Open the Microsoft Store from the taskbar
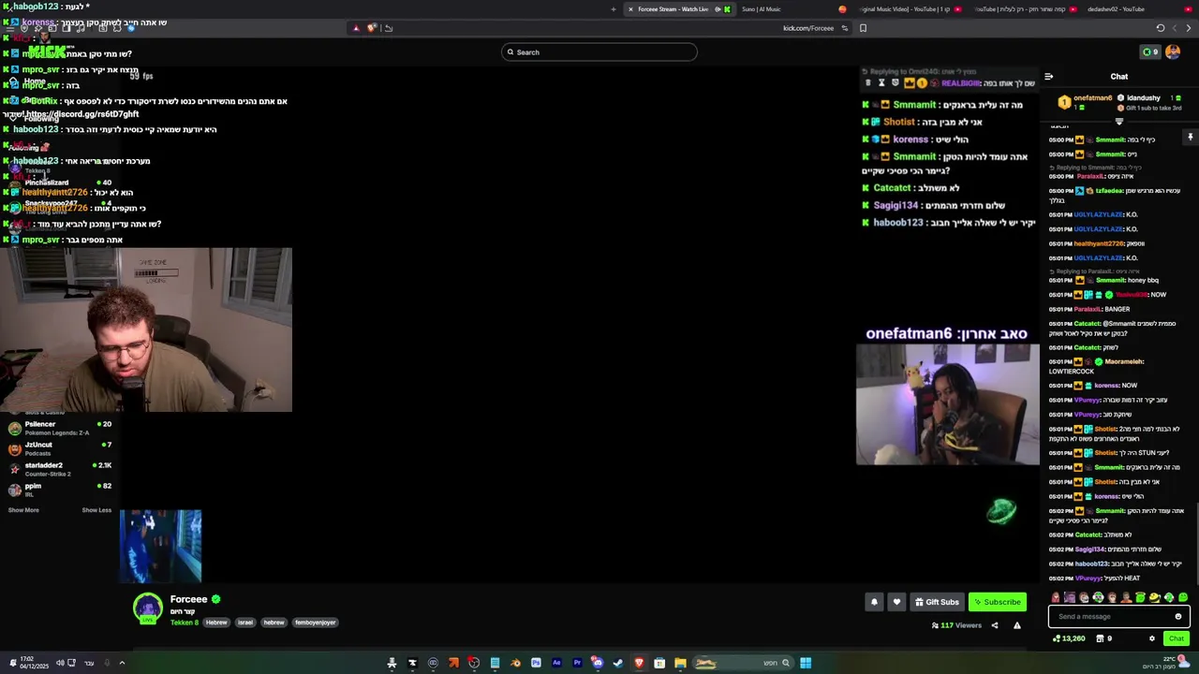This screenshot has height=674, width=1199. 659,663
